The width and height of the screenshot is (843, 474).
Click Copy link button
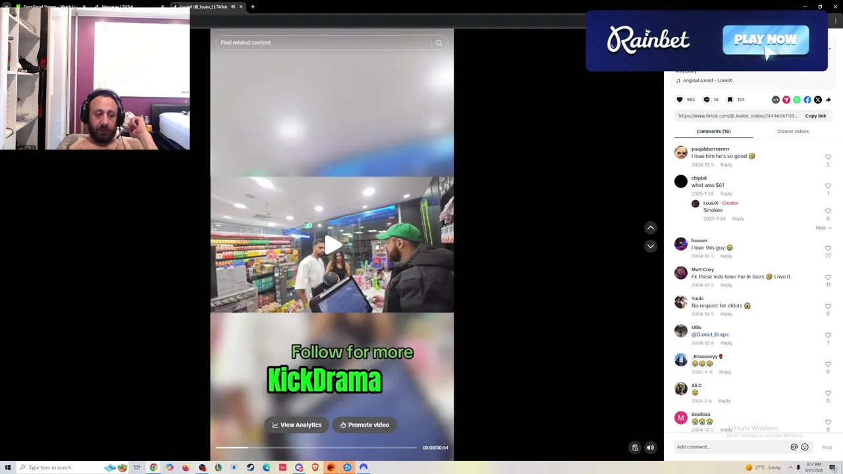point(815,116)
